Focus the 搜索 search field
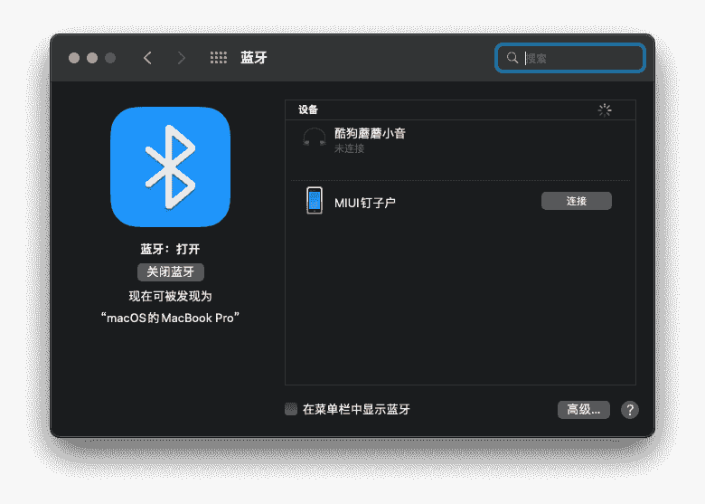This screenshot has width=705, height=504. click(580, 58)
